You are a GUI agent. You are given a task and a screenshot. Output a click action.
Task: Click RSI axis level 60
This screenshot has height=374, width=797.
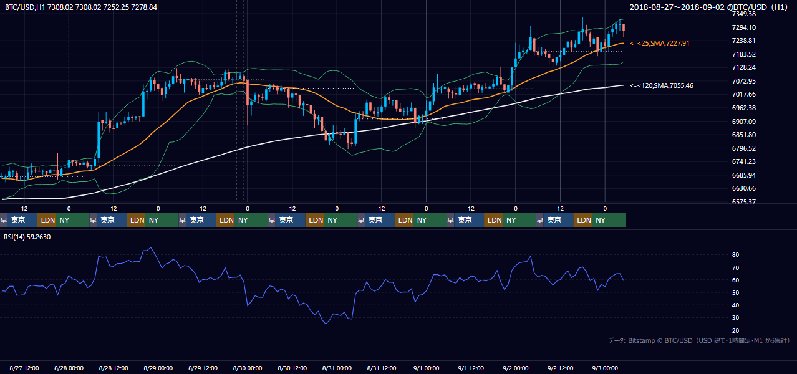736,280
